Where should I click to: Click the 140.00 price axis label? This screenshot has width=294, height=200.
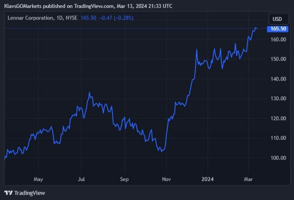pos(277,79)
